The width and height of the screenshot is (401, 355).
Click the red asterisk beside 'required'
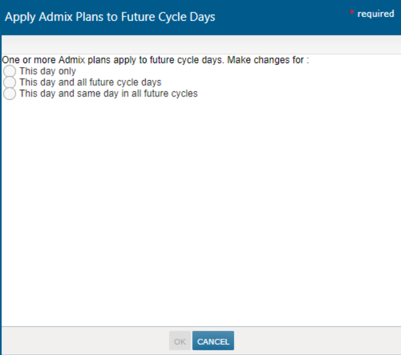[x=352, y=13]
